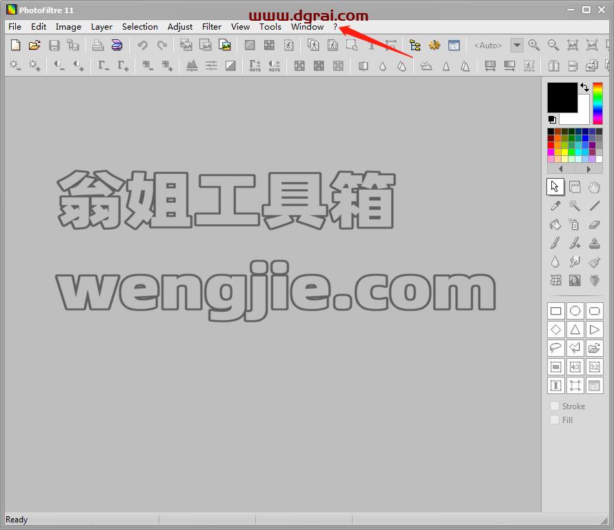Click the New document icon

click(x=15, y=45)
